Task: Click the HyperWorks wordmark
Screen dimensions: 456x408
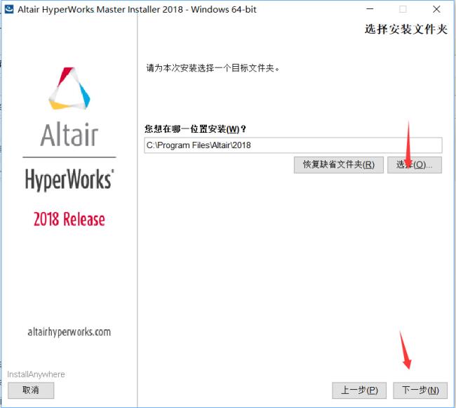Action: pyautogui.click(x=69, y=180)
